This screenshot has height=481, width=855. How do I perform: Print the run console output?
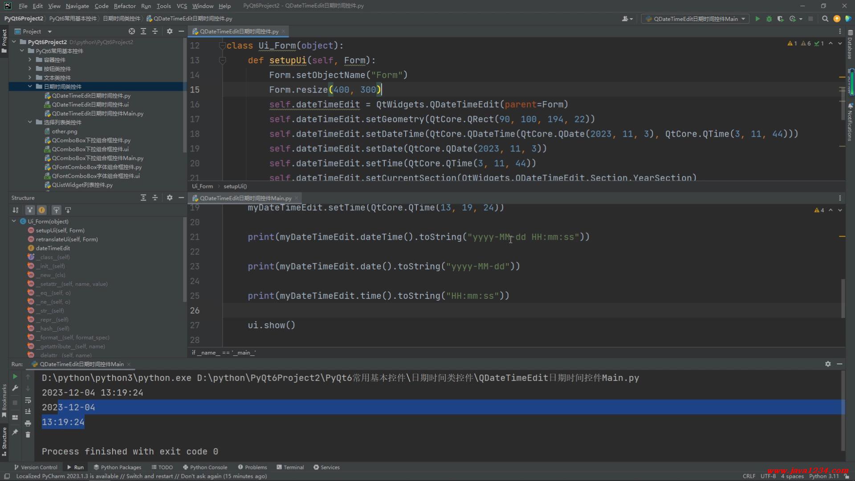tap(28, 423)
